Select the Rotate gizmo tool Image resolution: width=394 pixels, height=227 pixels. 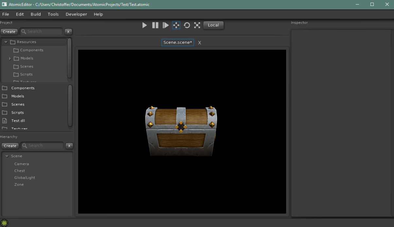click(187, 25)
